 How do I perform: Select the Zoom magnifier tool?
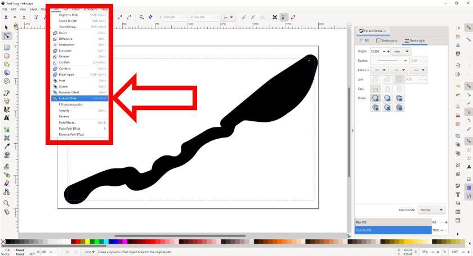[6, 203]
